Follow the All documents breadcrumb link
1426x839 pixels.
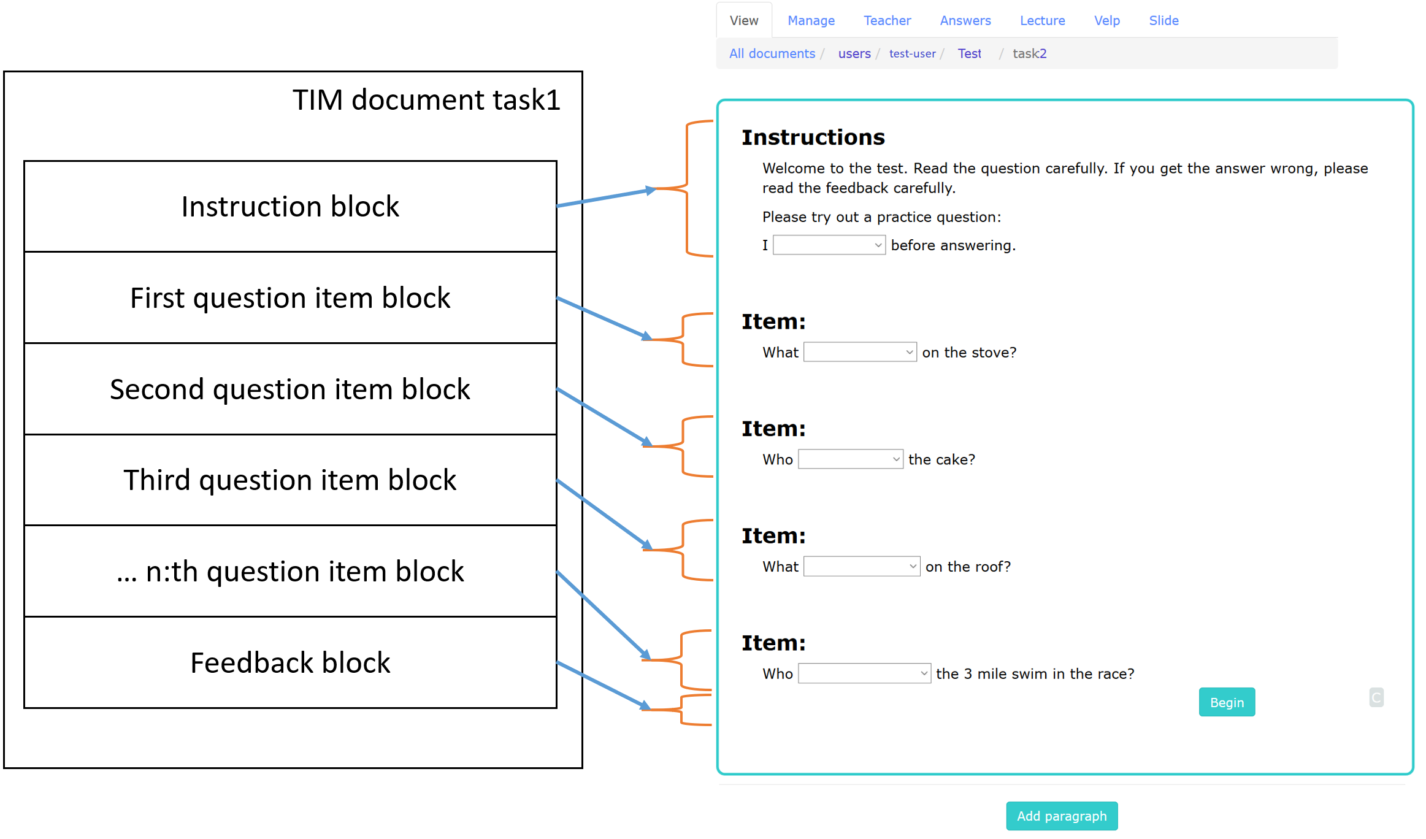pos(772,53)
